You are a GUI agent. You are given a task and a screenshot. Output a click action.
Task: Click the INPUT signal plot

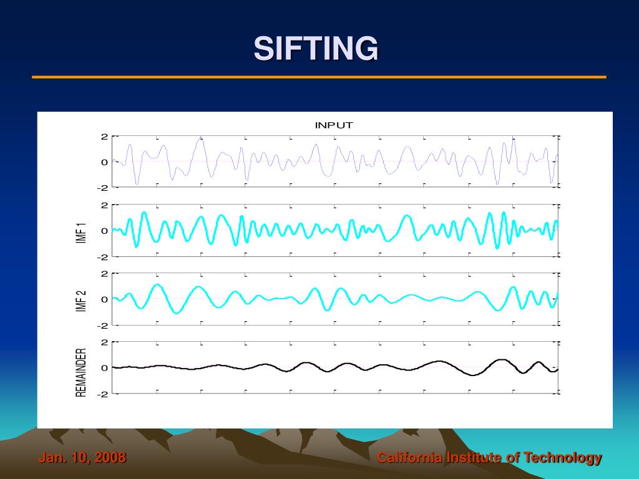[335, 162]
